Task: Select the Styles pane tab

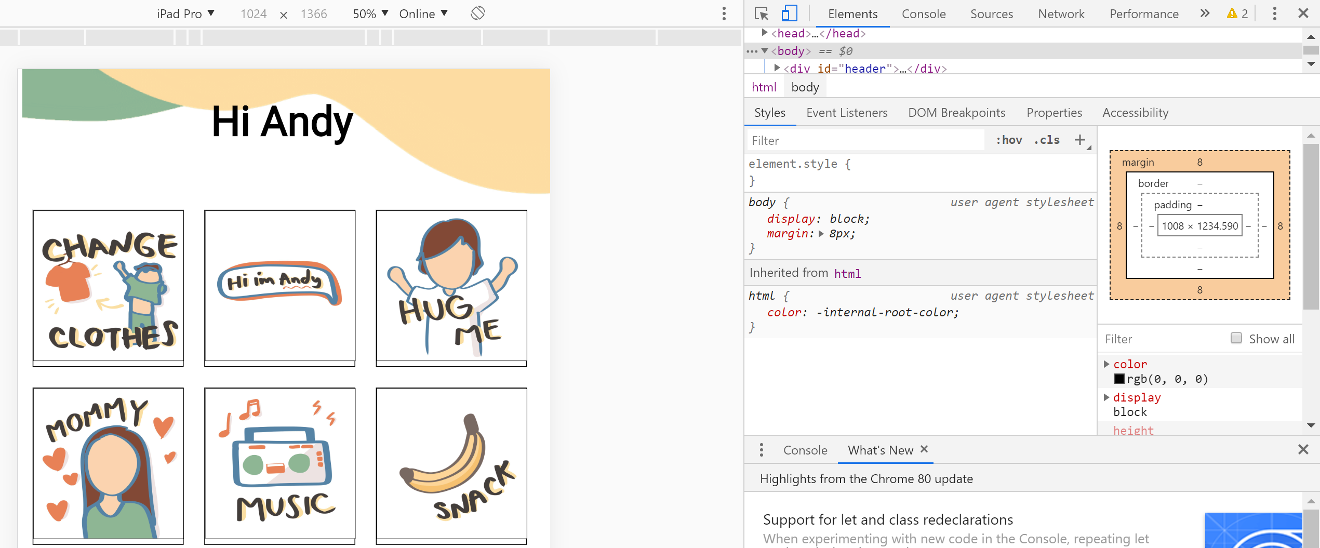Action: pos(770,113)
